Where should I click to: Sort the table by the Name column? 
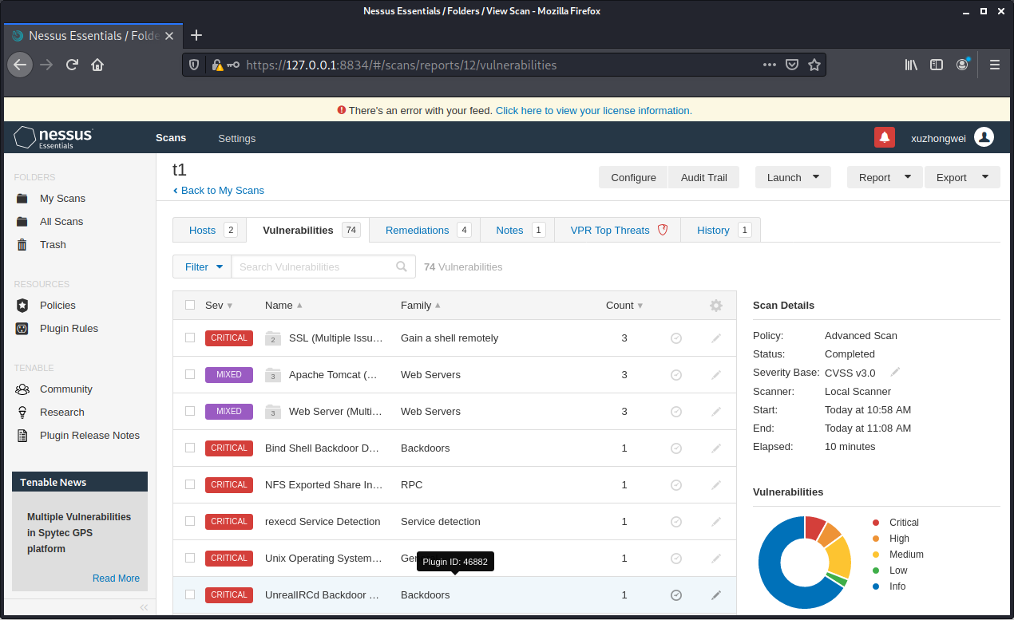[x=283, y=305]
